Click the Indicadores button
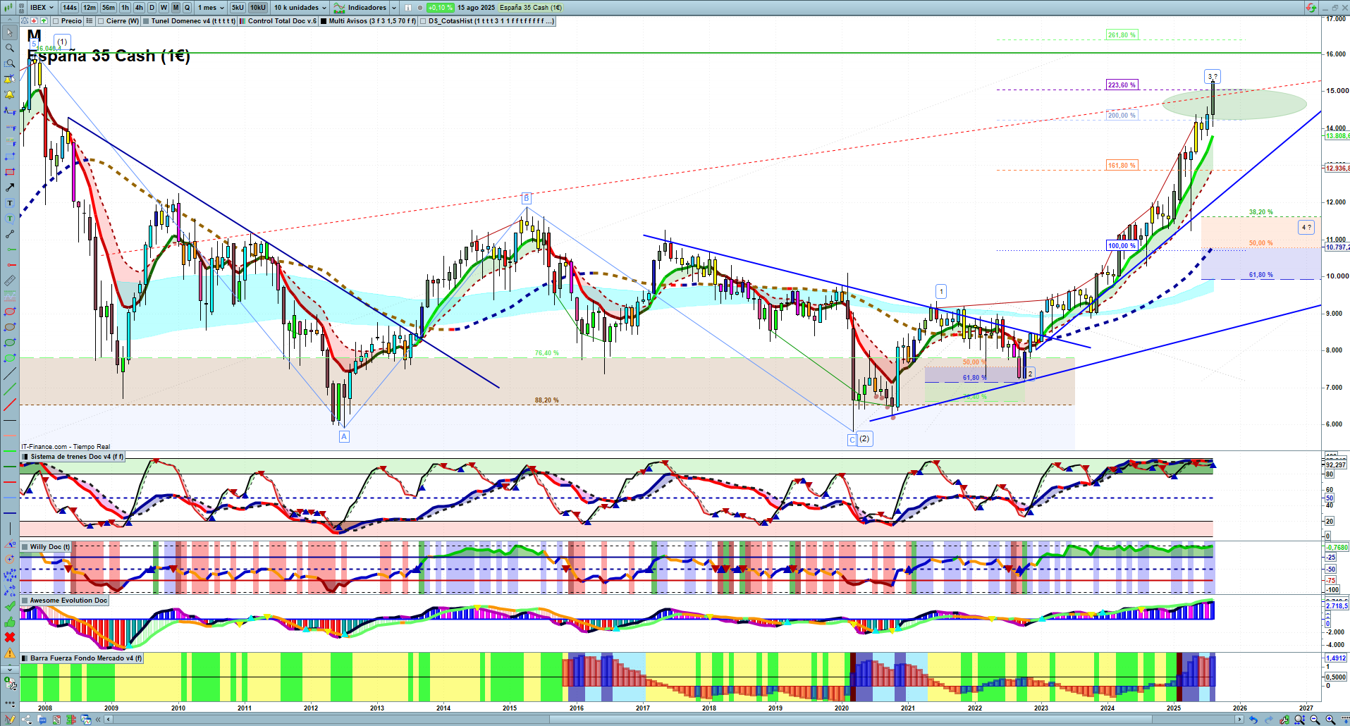Viewport: 1350px width, 726px height. [x=360, y=8]
